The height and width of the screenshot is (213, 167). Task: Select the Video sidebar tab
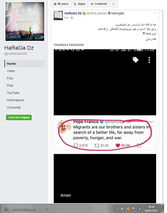click(11, 71)
